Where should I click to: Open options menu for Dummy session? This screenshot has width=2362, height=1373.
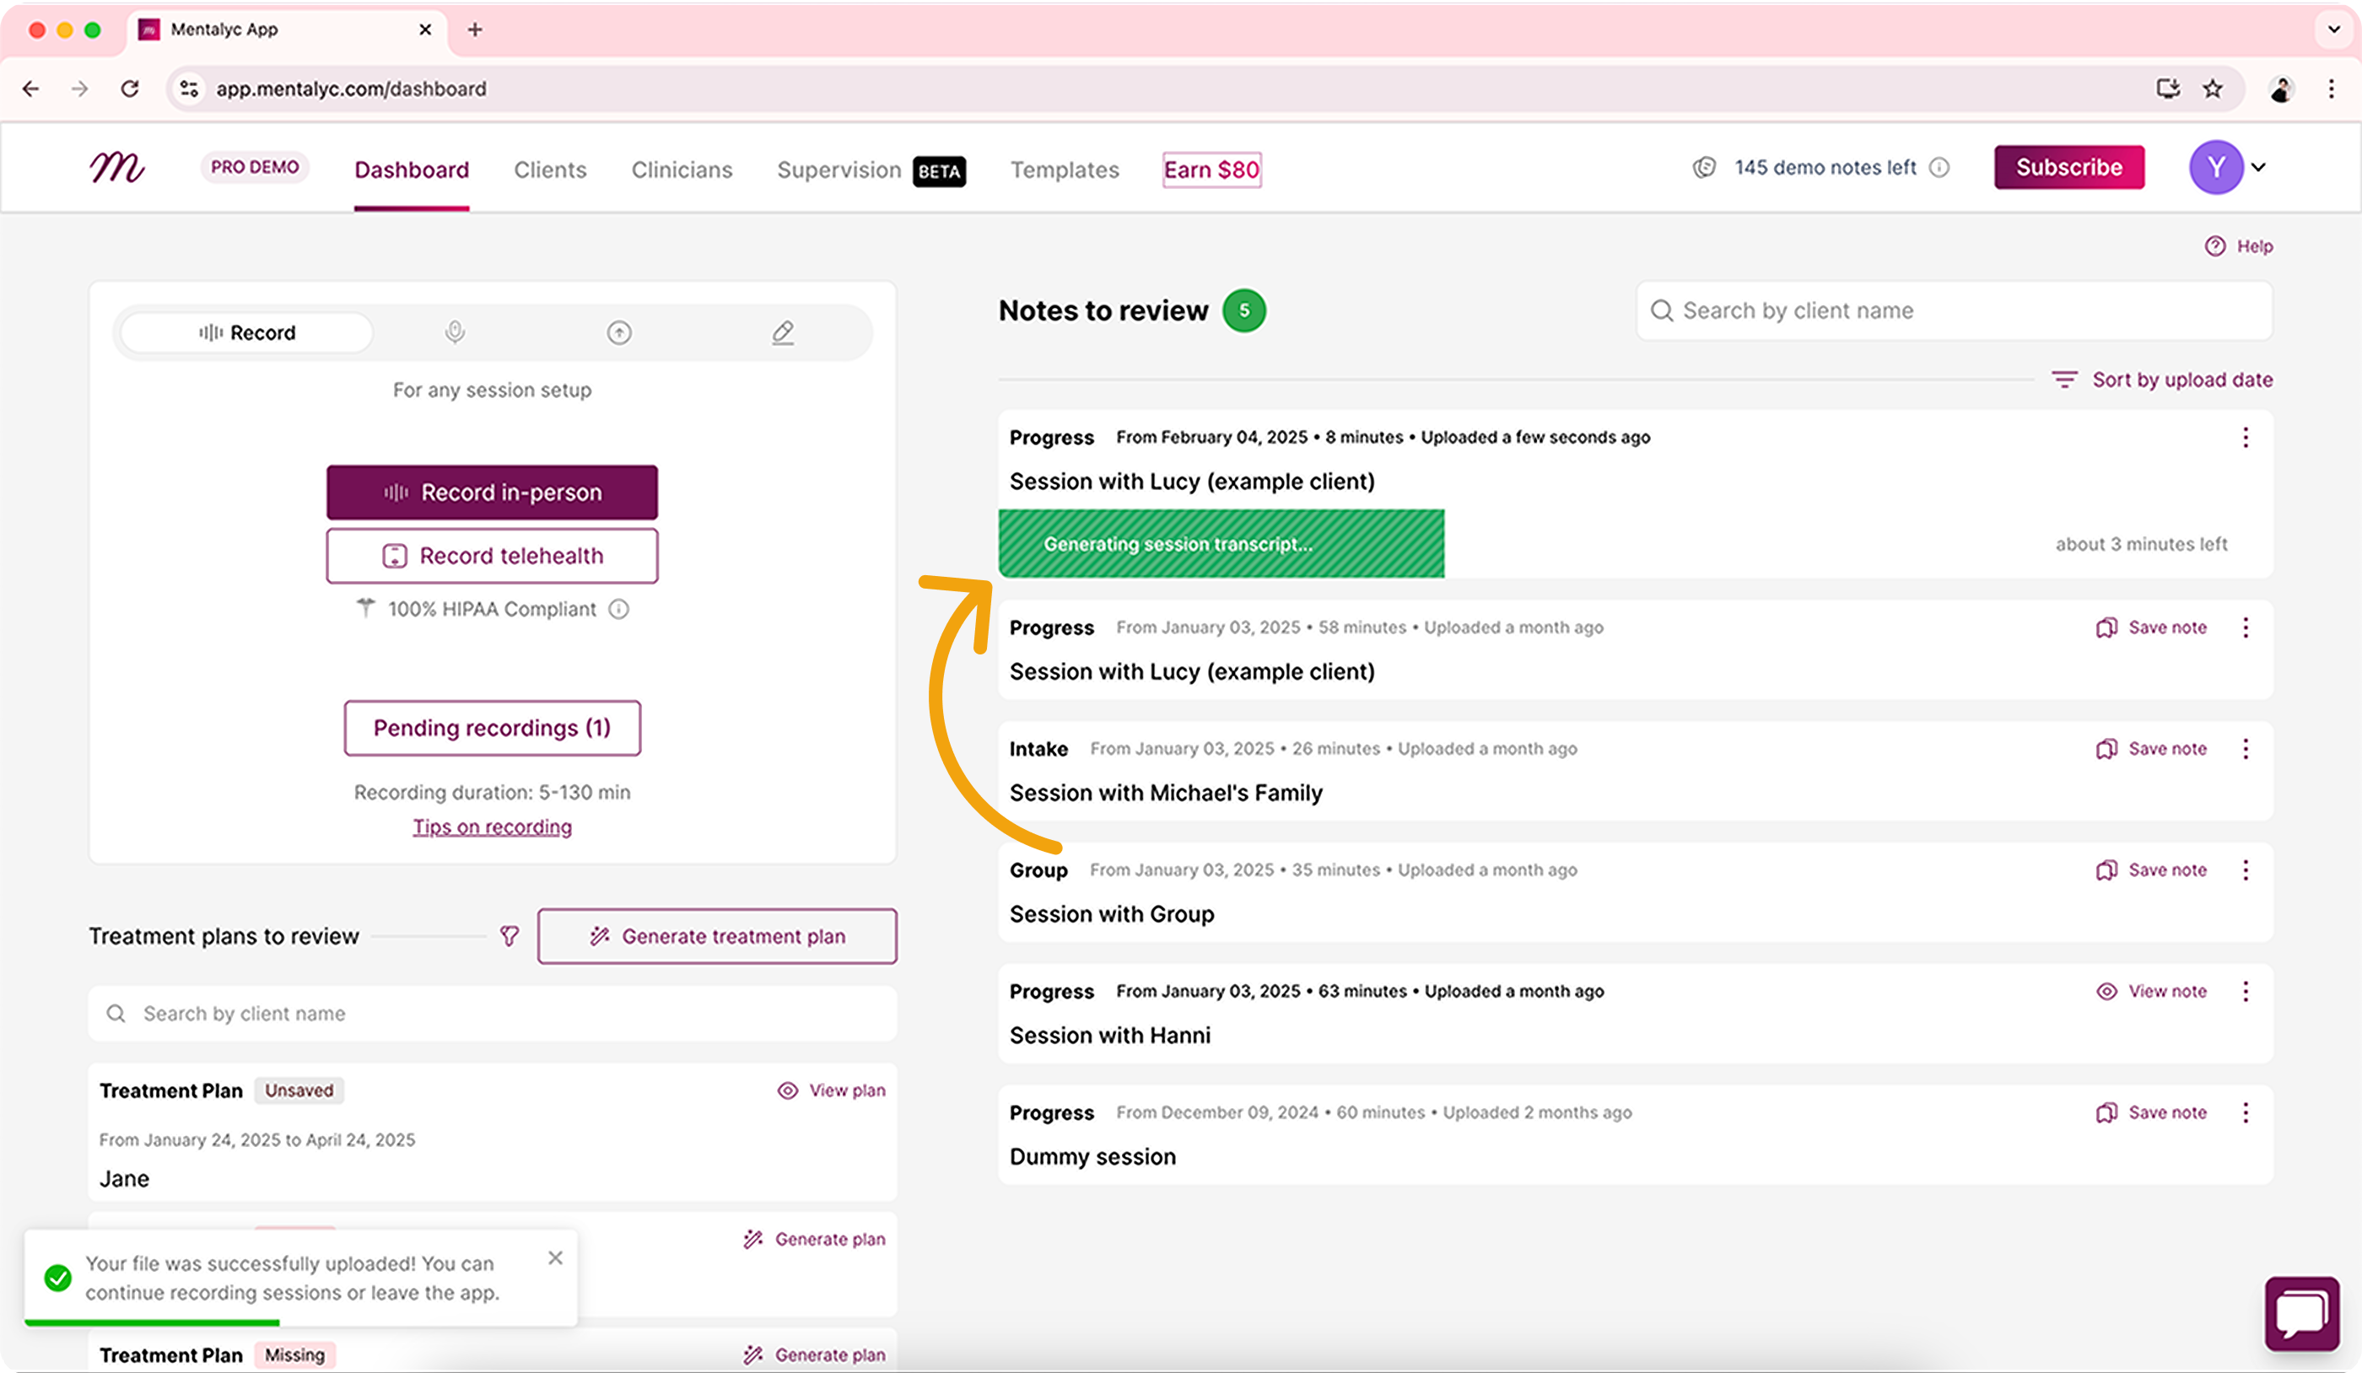2245,1112
